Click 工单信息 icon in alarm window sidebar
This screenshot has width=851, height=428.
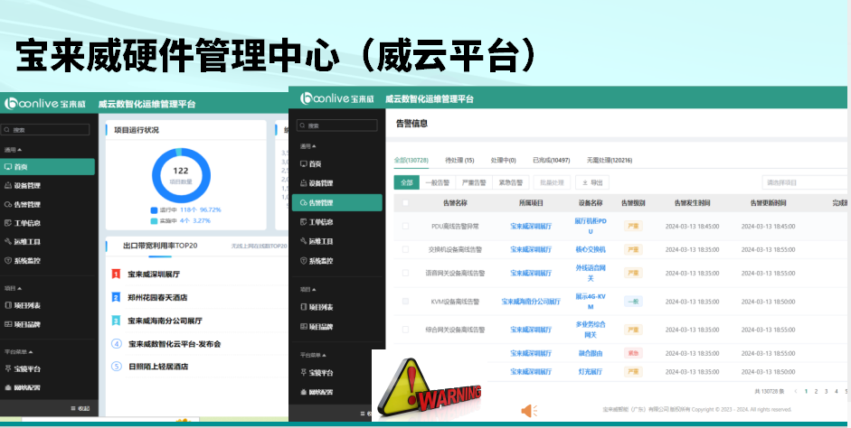[x=303, y=222]
